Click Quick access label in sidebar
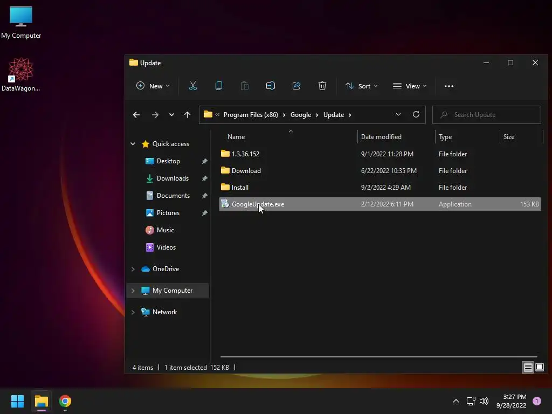This screenshot has width=552, height=414. (171, 143)
